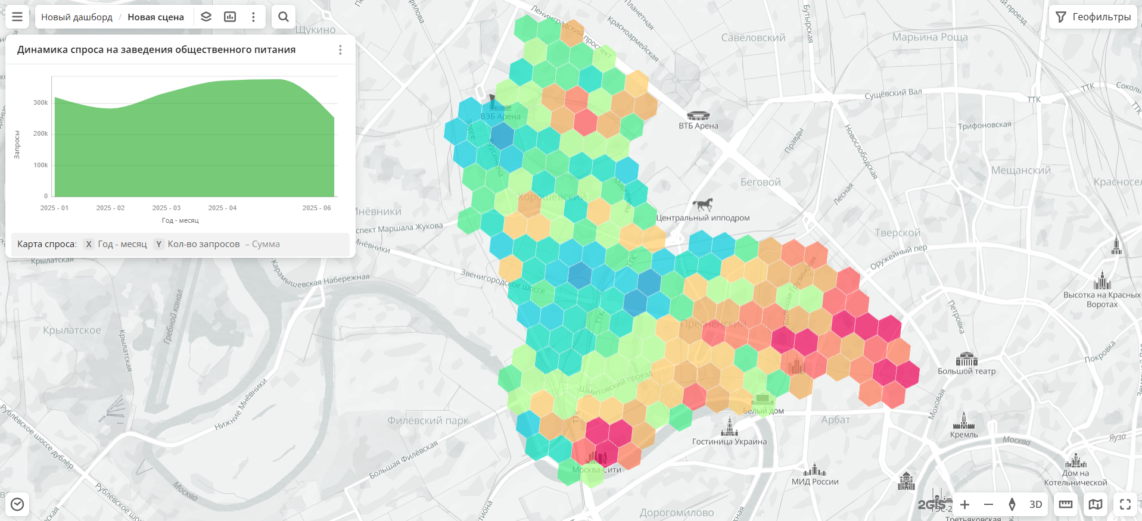This screenshot has width=1142, height=521.
Task: Select the Новая сцена breadcrumb
Action: pos(155,17)
